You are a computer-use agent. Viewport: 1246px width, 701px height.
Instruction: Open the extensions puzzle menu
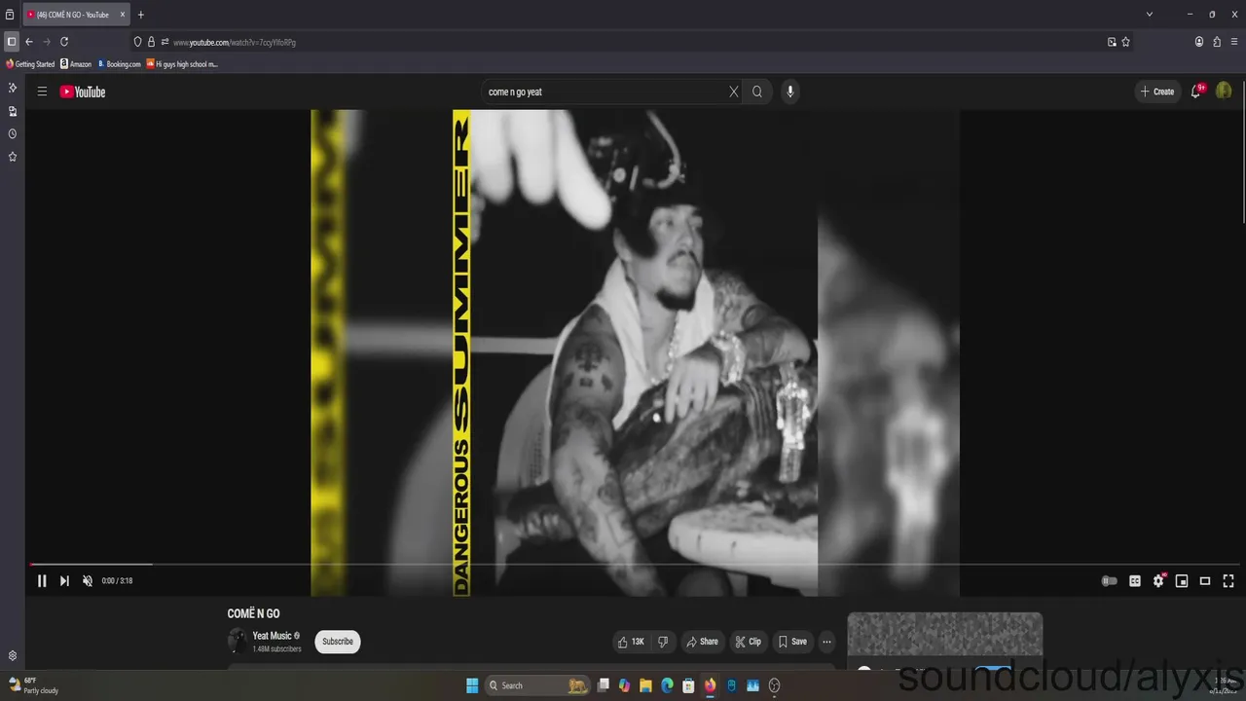coord(1217,42)
